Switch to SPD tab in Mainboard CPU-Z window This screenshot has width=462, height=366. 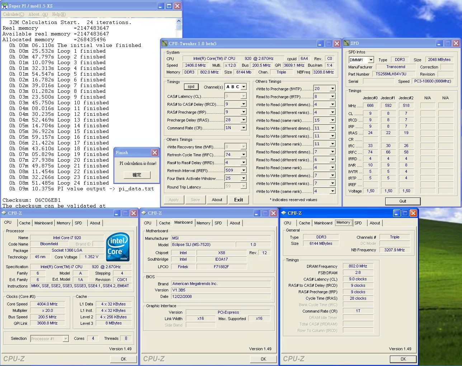click(x=218, y=223)
